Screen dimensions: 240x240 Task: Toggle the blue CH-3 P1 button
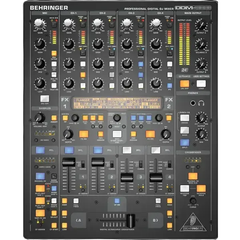[x=141, y=64]
